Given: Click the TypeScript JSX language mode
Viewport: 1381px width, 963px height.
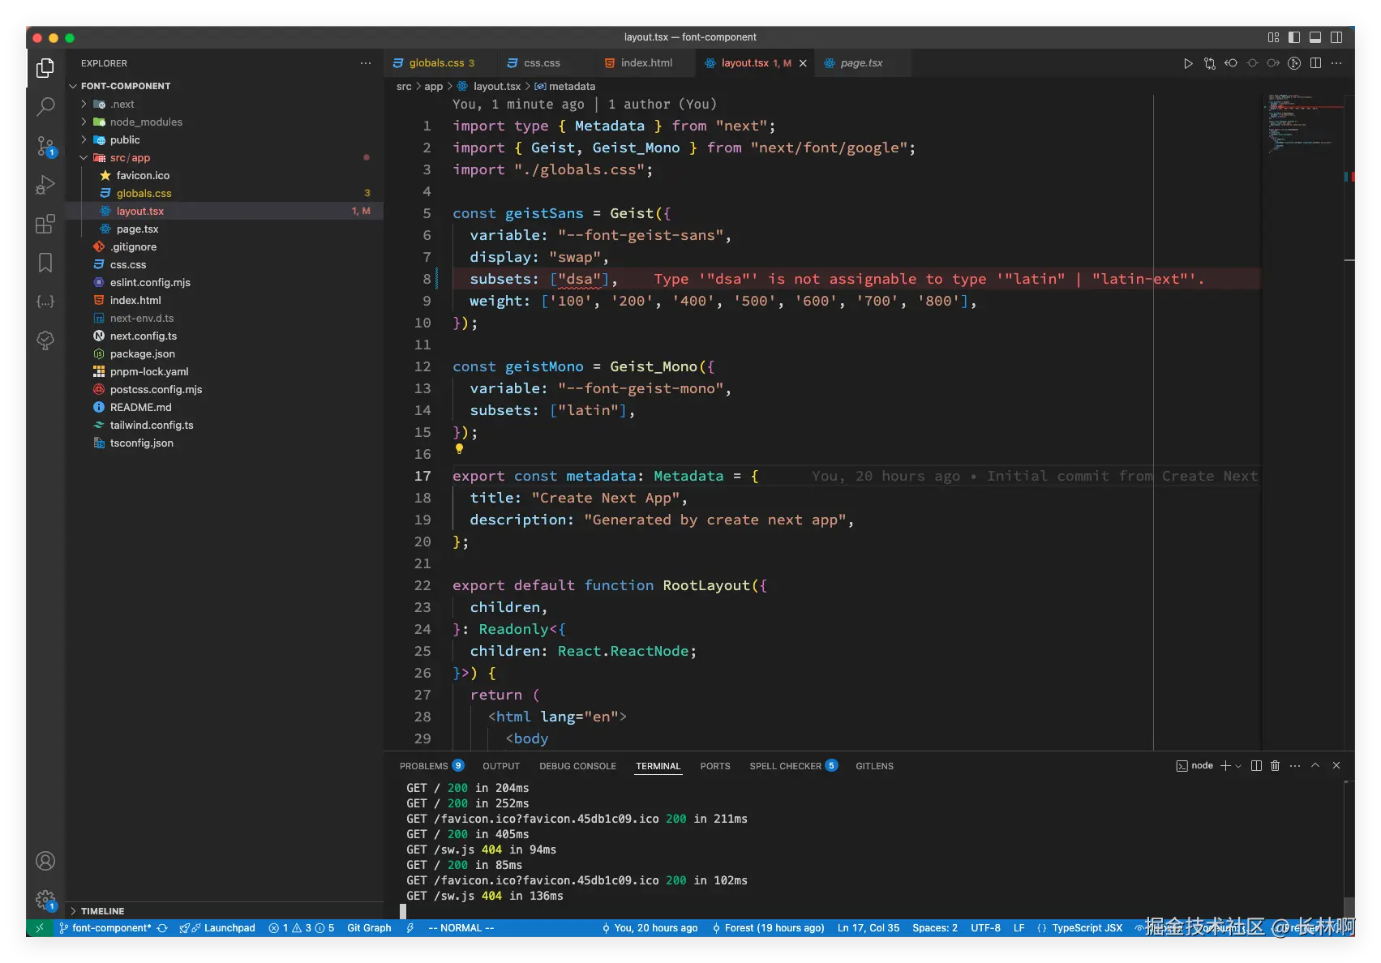Looking at the screenshot, I should (x=1087, y=928).
